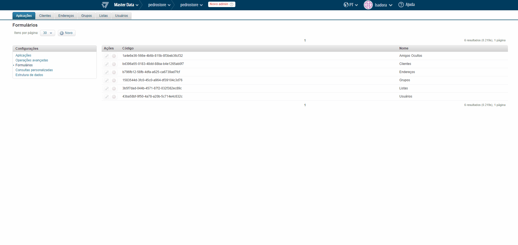This screenshot has width=518, height=245.
Task: Edit the Grupos form with pencil icon
Action: coord(107,80)
